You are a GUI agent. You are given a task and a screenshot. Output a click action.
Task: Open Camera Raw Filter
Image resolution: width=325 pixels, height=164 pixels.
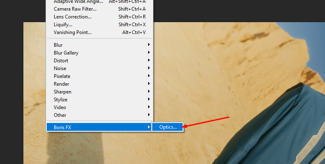(x=99, y=9)
